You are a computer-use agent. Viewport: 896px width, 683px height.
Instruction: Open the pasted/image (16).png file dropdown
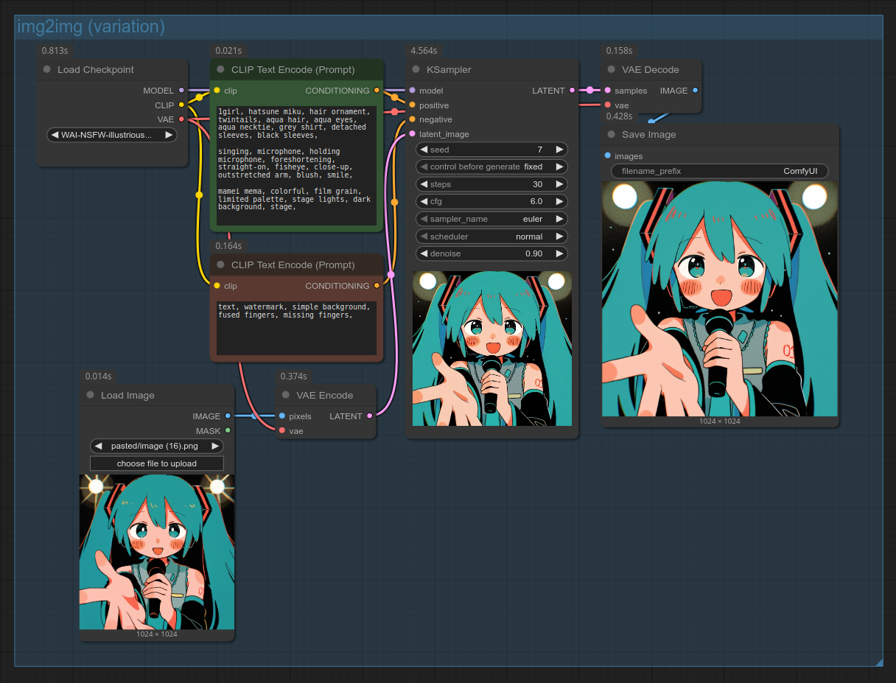pos(157,446)
